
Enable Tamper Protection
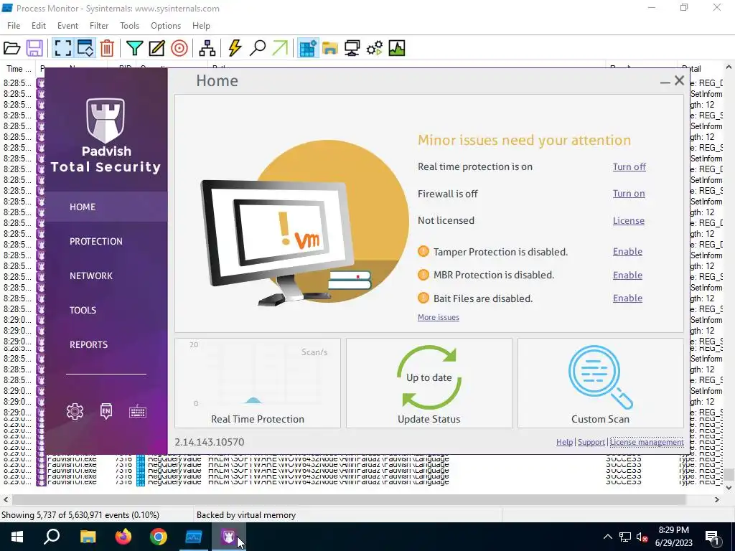click(627, 252)
